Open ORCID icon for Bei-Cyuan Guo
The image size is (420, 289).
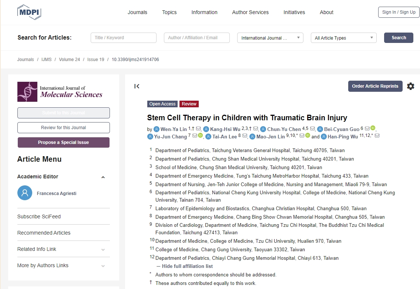point(373,128)
